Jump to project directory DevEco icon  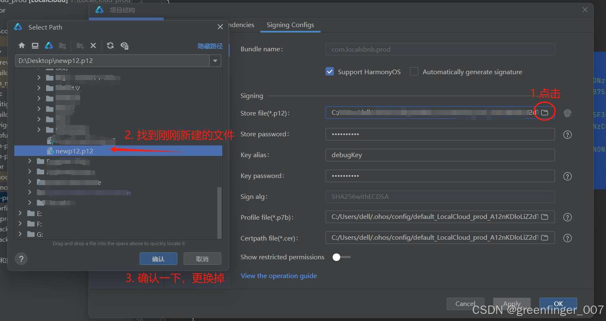(x=49, y=46)
